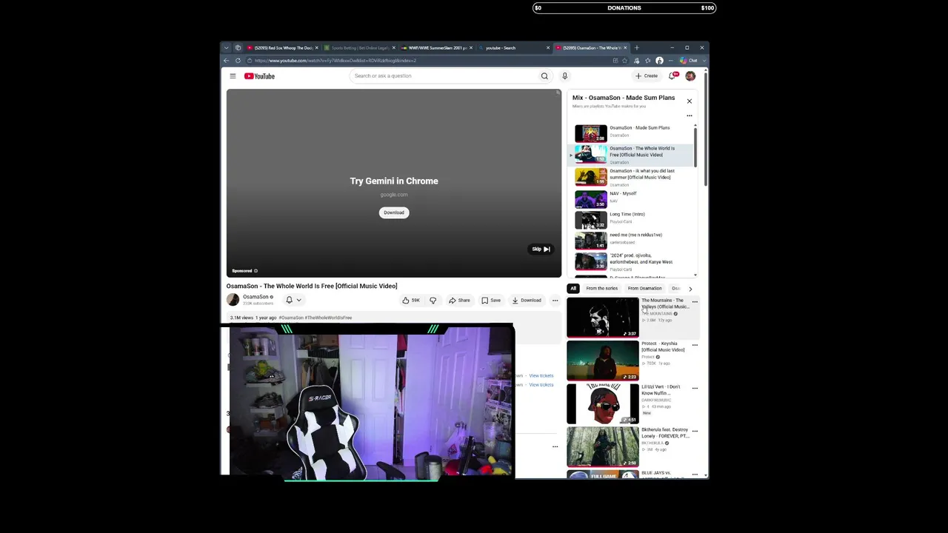Like the video with thumbs up
The width and height of the screenshot is (948, 533).
(410, 301)
